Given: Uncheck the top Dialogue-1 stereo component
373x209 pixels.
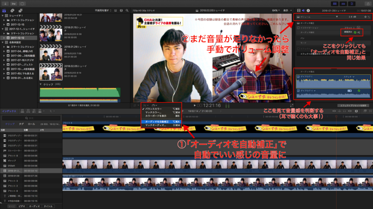Looking at the screenshot, I should (299, 77).
